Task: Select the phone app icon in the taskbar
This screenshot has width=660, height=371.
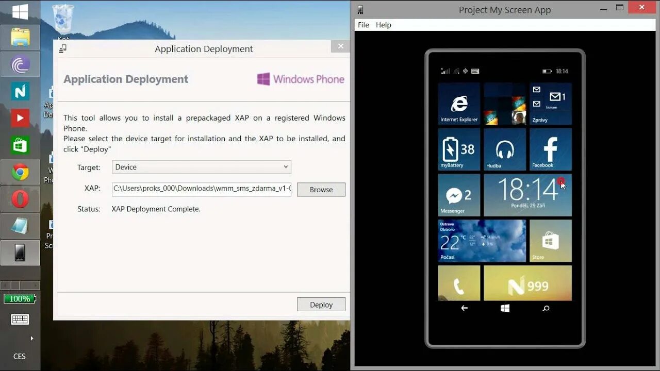Action: pos(20,252)
